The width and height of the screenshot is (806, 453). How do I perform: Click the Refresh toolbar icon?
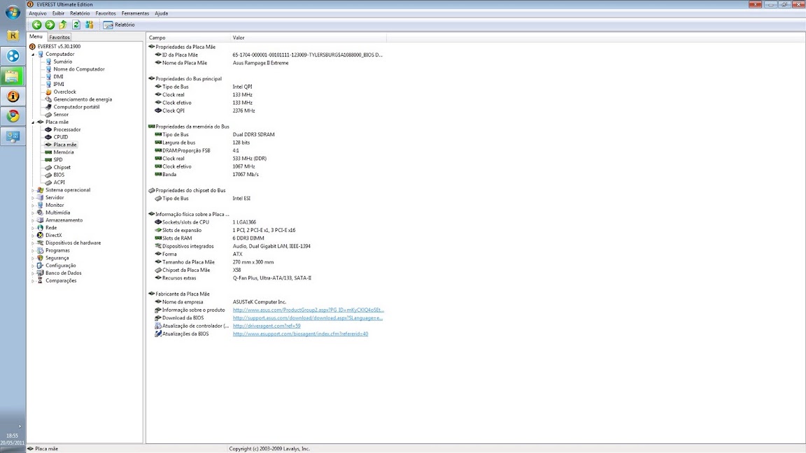click(x=76, y=24)
